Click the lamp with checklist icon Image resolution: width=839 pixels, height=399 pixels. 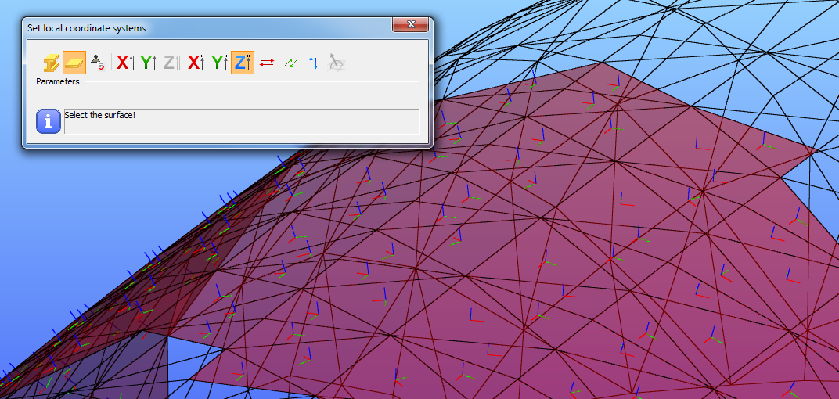[97, 63]
